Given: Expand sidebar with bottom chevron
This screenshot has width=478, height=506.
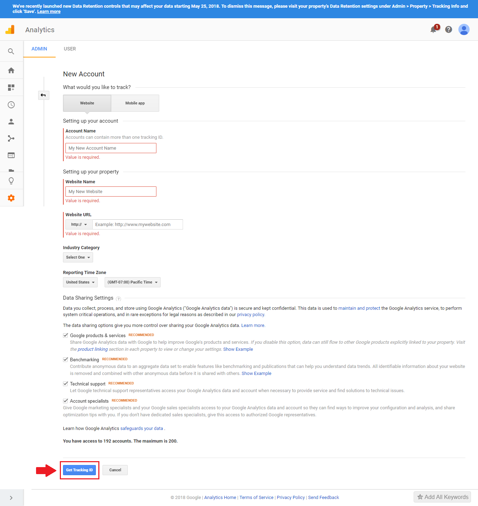Looking at the screenshot, I should [11, 498].
